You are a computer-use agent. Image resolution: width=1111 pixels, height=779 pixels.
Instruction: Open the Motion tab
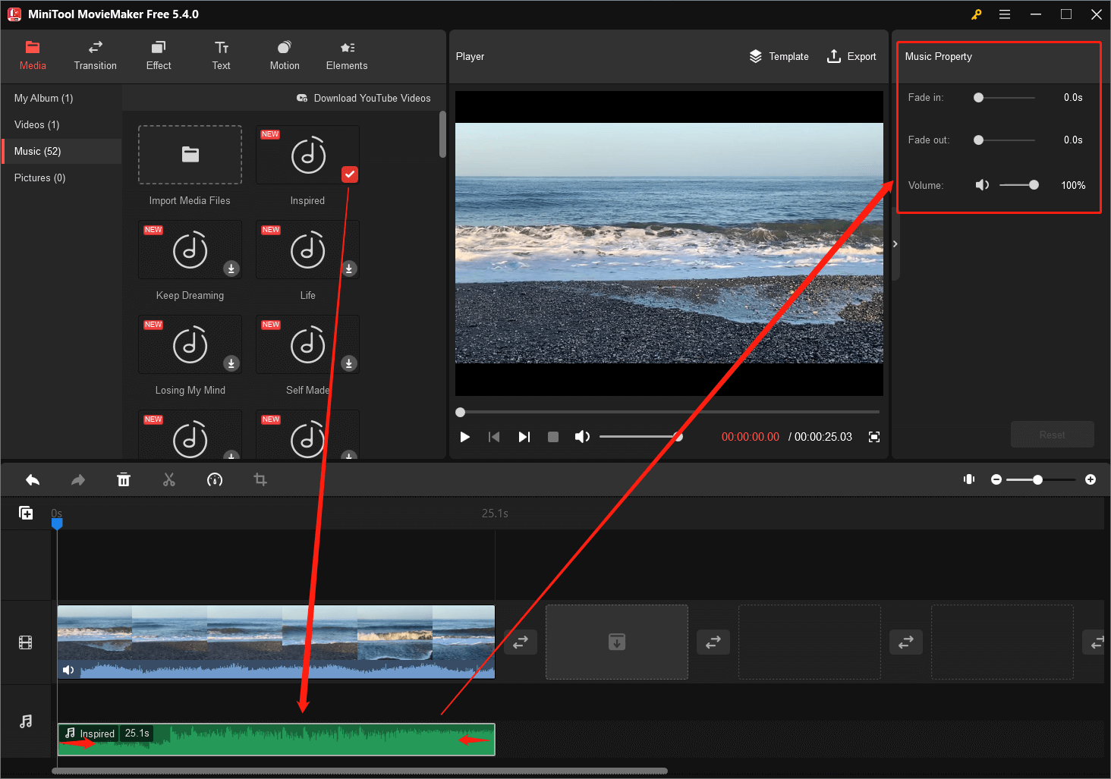click(x=285, y=56)
